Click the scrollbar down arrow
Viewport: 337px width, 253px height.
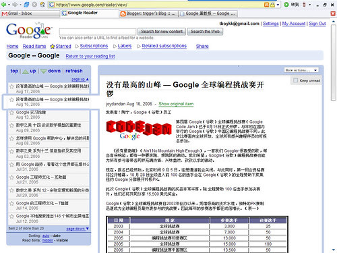[334, 250]
